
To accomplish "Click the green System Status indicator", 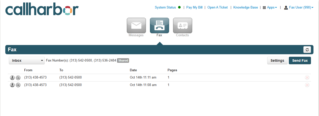I will [179, 7].
